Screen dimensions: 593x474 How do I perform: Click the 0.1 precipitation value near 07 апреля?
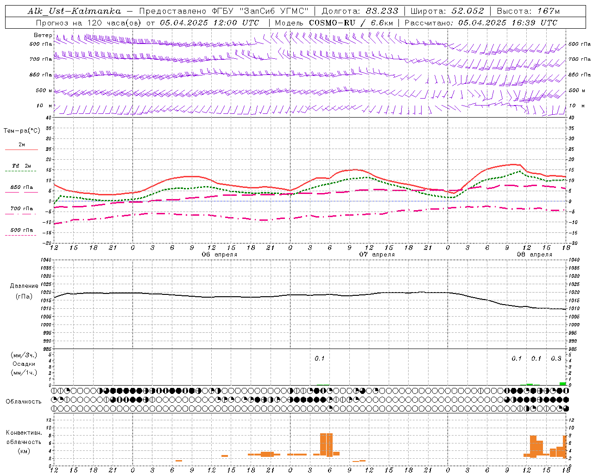coord(320,359)
